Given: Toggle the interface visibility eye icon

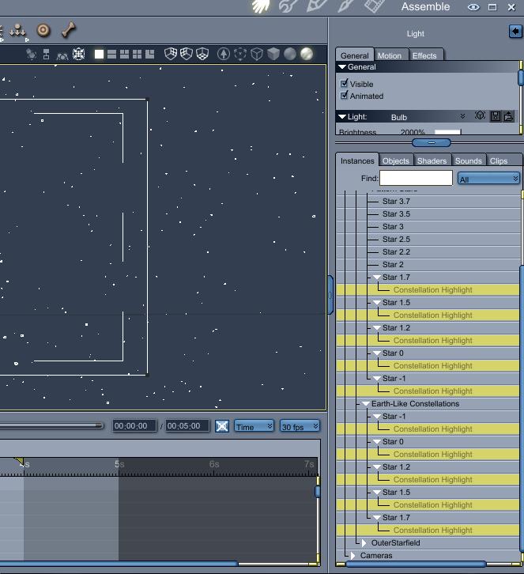Looking at the screenshot, I should [x=473, y=7].
